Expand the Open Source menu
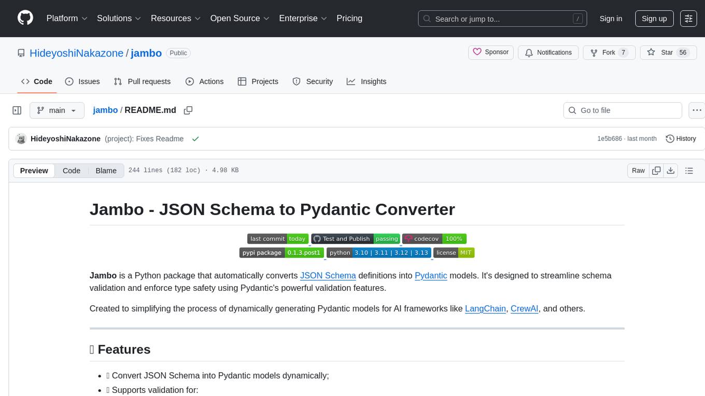Viewport: 705px width, 396px height. tap(240, 18)
